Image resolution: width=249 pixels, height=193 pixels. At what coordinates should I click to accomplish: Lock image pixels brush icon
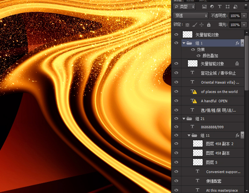point(195,25)
